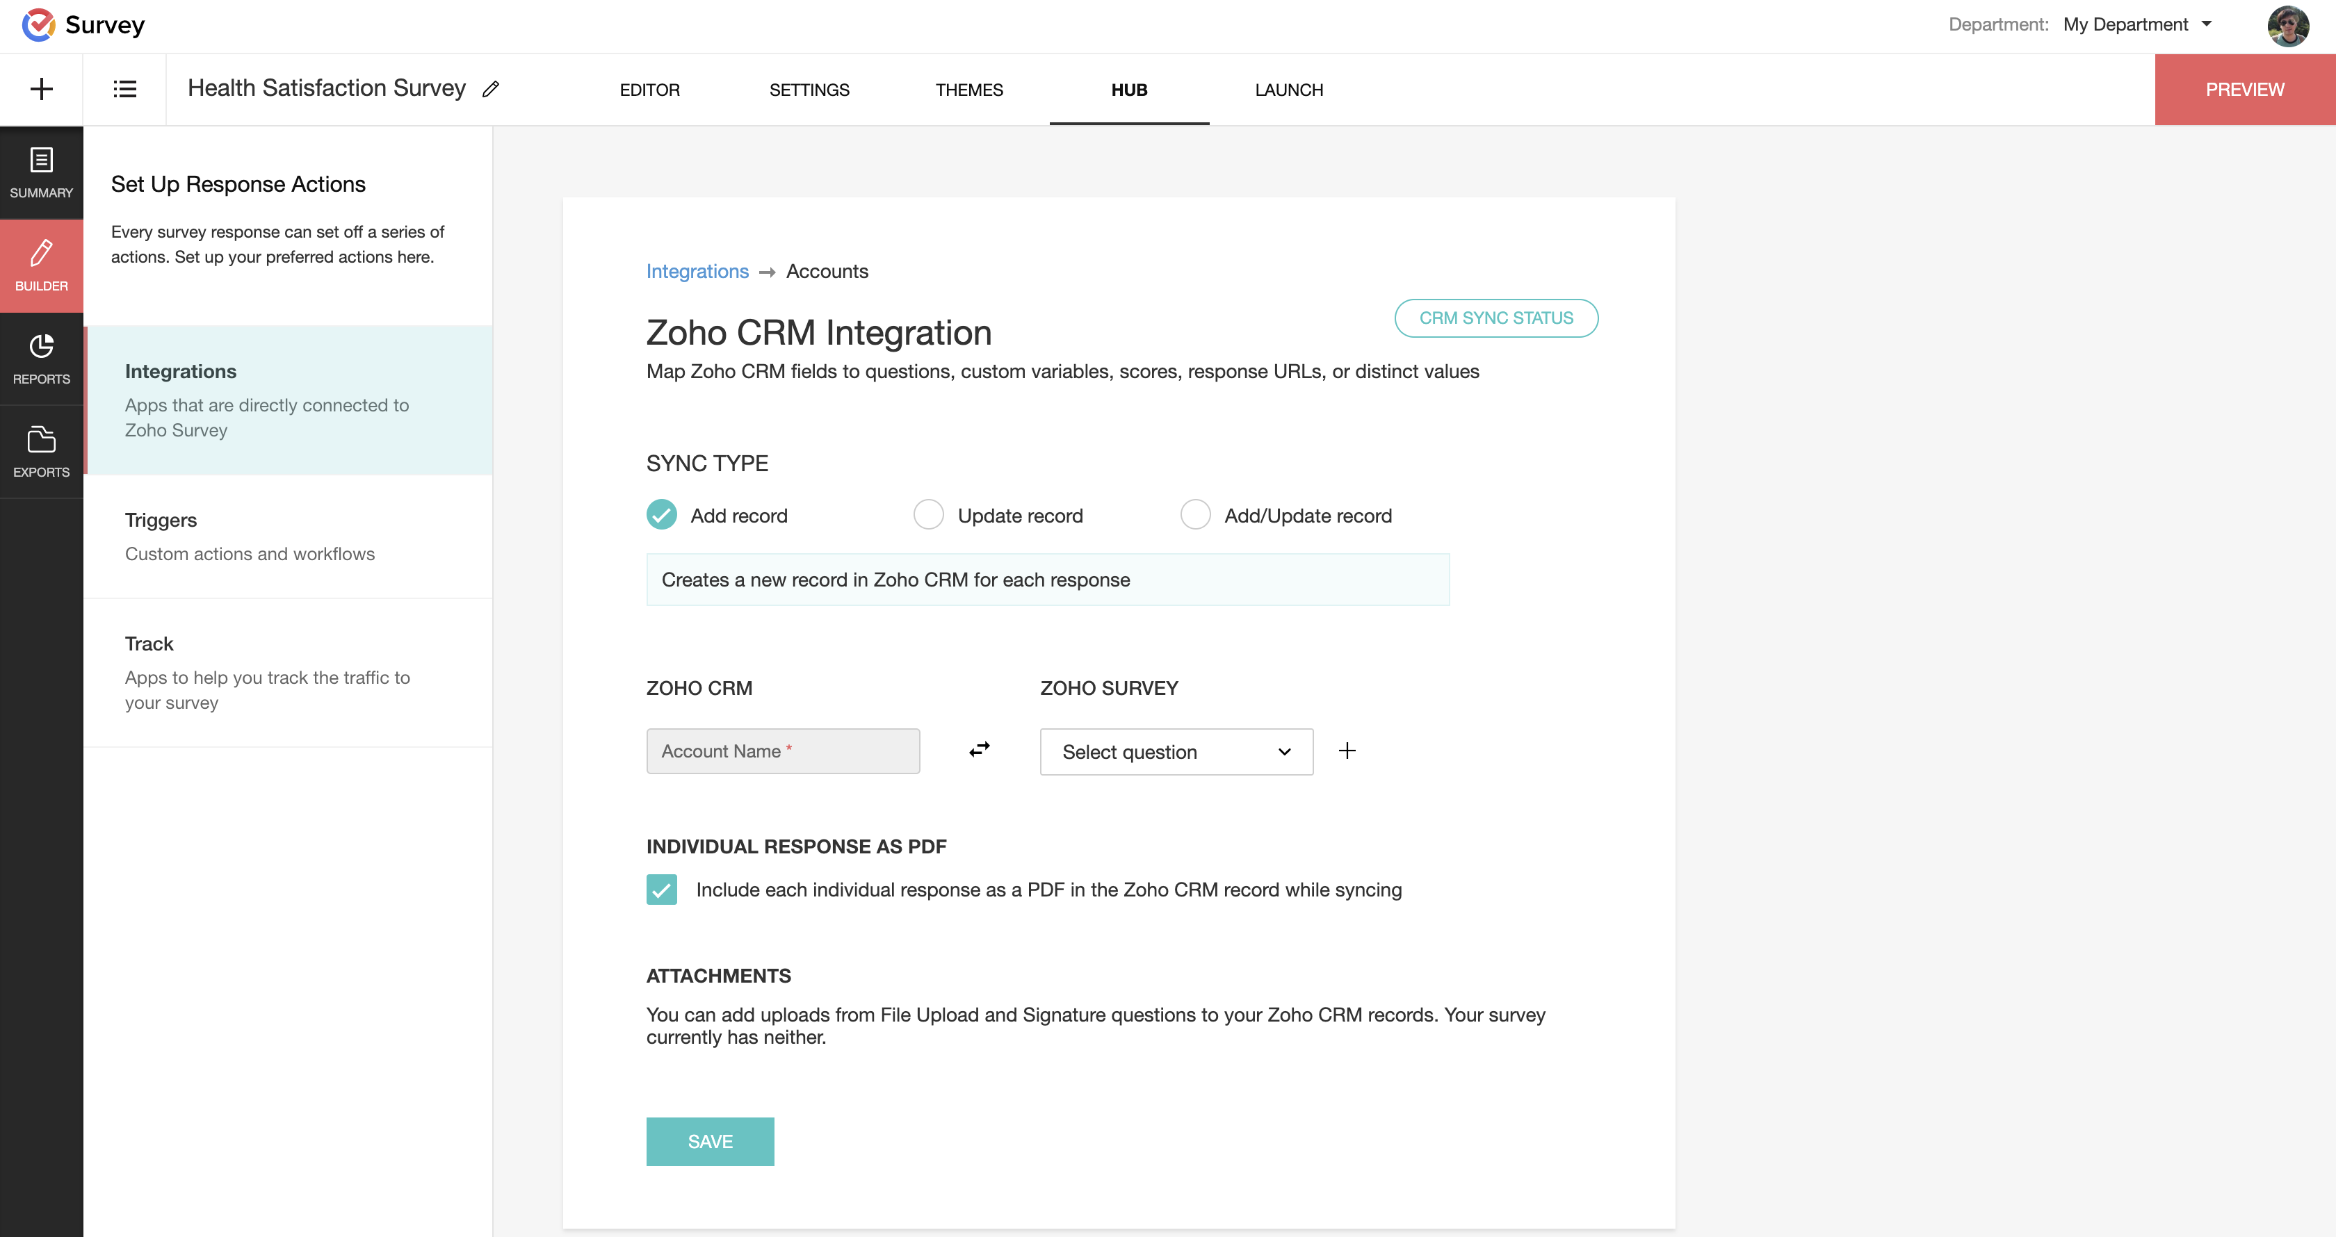The height and width of the screenshot is (1237, 2336).
Task: Switch to the Settings tab
Action: click(x=809, y=90)
